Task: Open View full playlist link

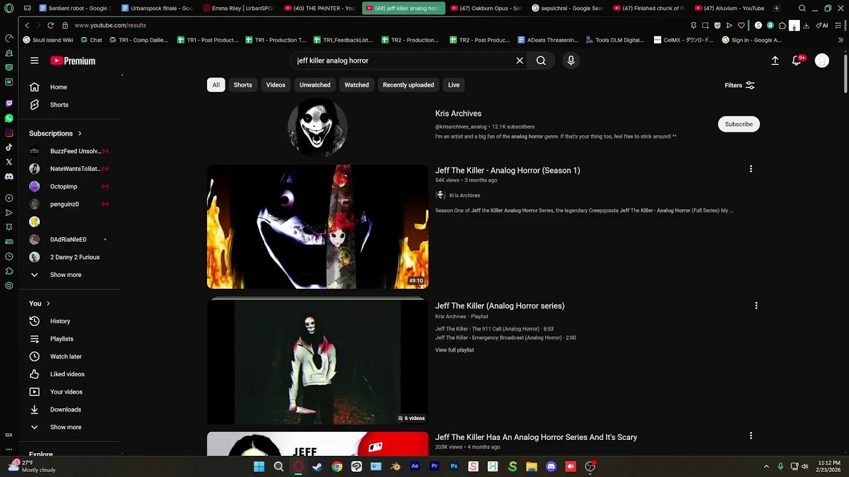Action: pyautogui.click(x=454, y=350)
